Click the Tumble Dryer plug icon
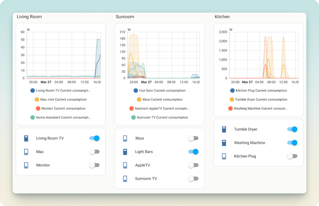The image size is (319, 206). [224, 129]
